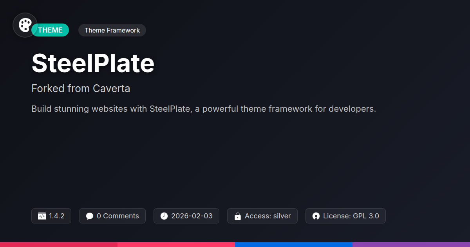Screen dimensions: 470x247
Task: Click the code version icon
Action: tap(42, 216)
